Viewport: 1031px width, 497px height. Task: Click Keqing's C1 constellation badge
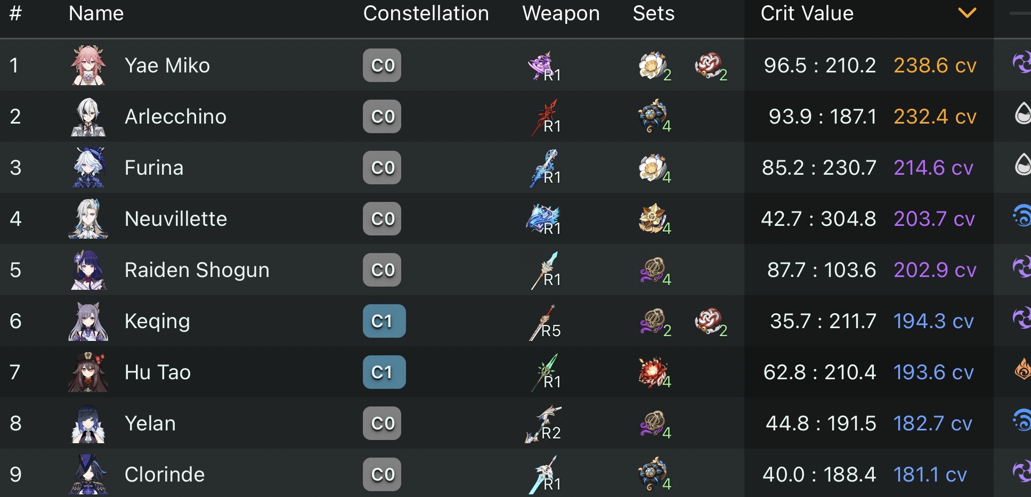point(384,321)
